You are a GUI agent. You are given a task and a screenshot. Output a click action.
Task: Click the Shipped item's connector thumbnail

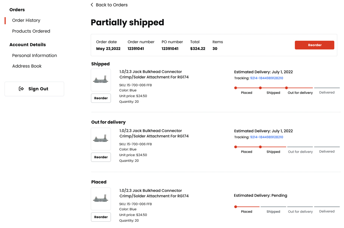pos(101,80)
